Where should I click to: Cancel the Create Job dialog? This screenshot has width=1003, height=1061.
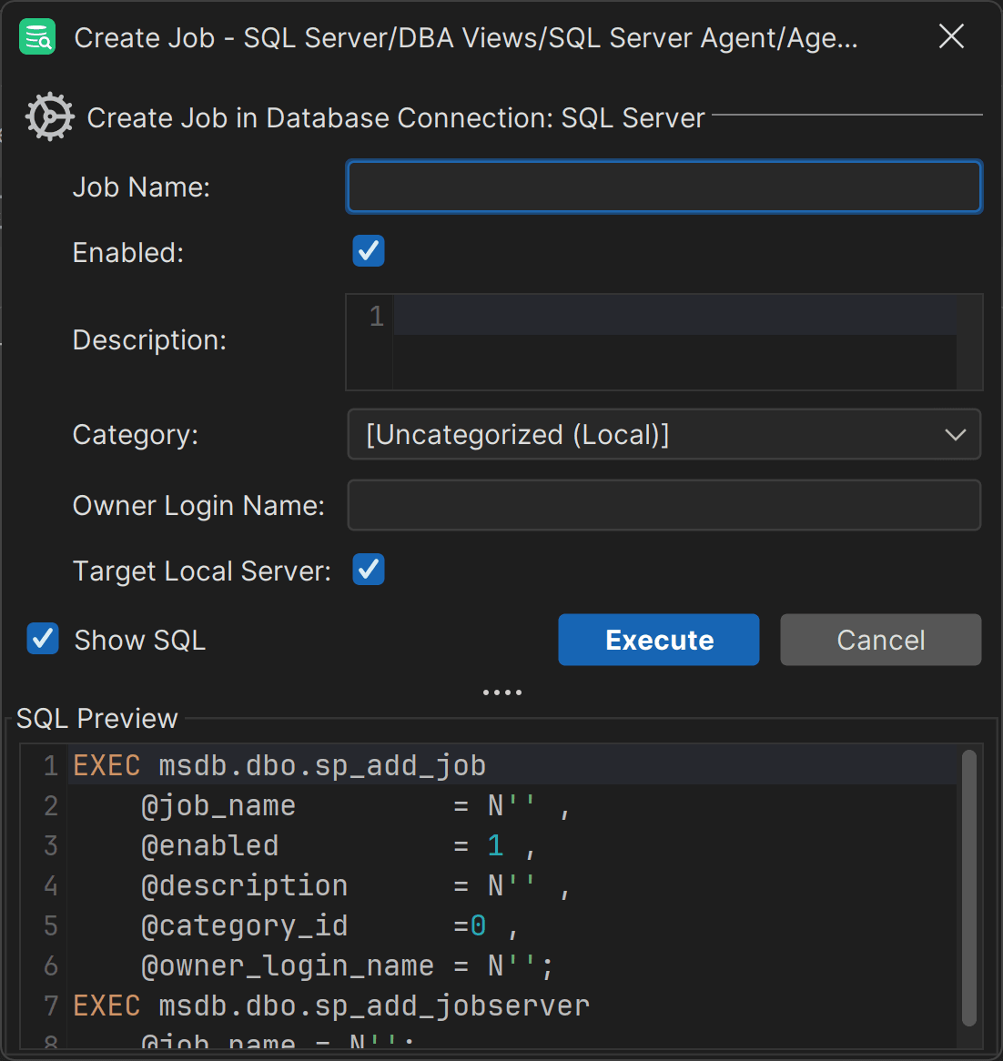pyautogui.click(x=879, y=639)
